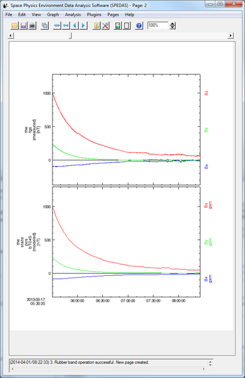
Task: Click the red Bz label of the top panel
Action: click(206, 93)
